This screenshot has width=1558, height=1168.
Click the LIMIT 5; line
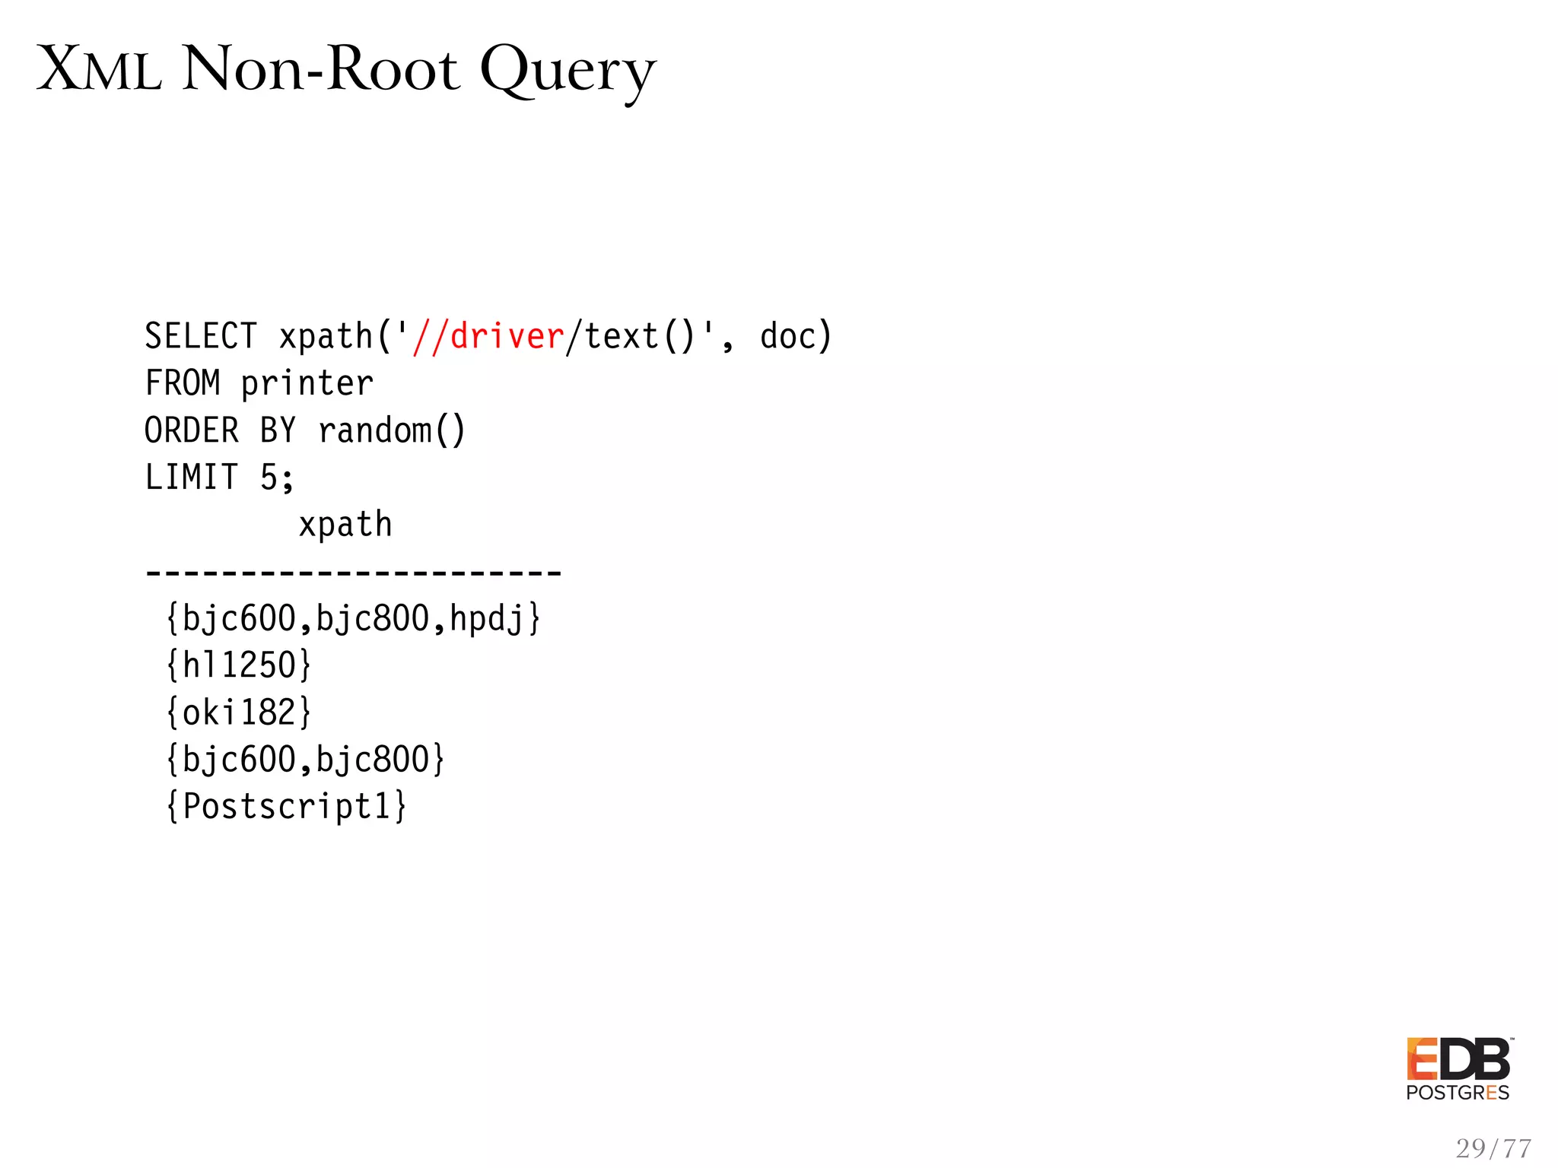click(x=219, y=478)
